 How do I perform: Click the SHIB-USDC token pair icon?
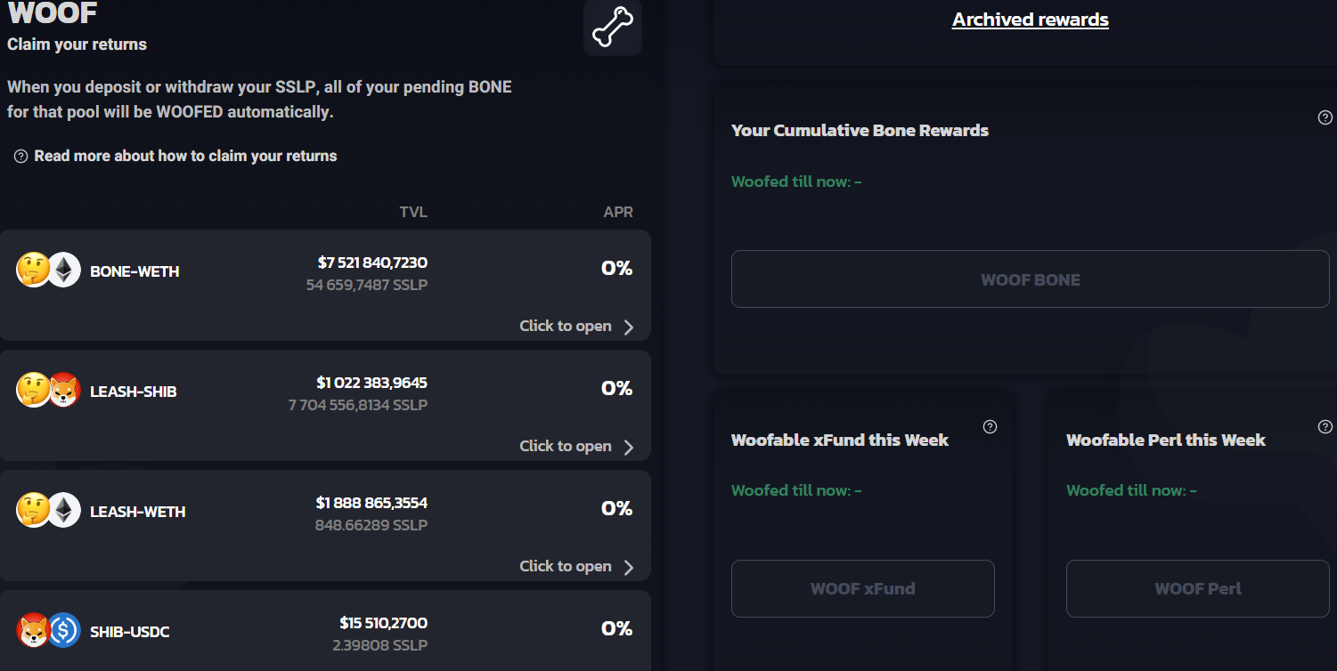[x=49, y=630]
